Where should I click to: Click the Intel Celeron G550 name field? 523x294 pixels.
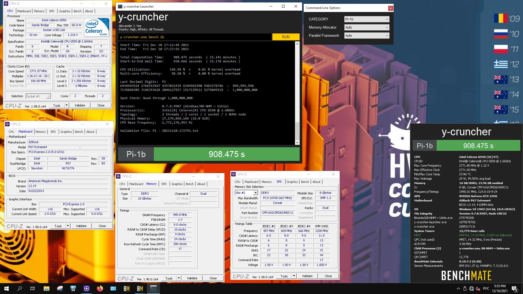pyautogui.click(x=54, y=20)
